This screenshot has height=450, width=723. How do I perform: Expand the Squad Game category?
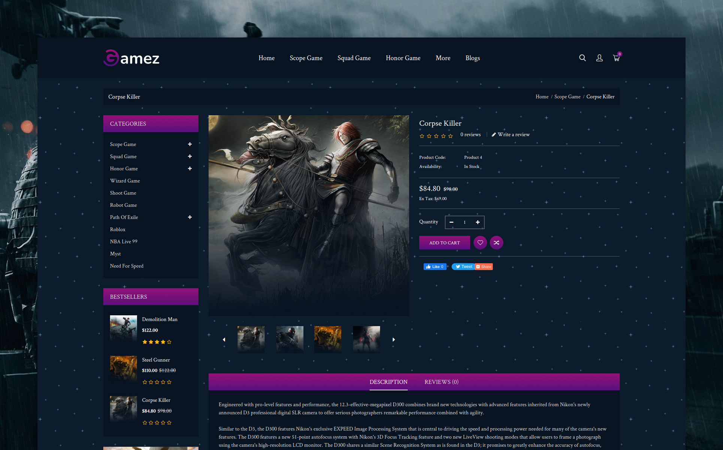click(x=190, y=156)
